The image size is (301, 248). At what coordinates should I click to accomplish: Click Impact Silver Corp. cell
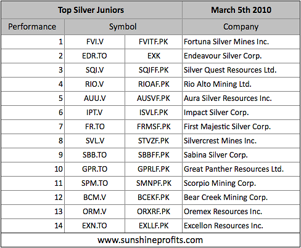[241, 113]
